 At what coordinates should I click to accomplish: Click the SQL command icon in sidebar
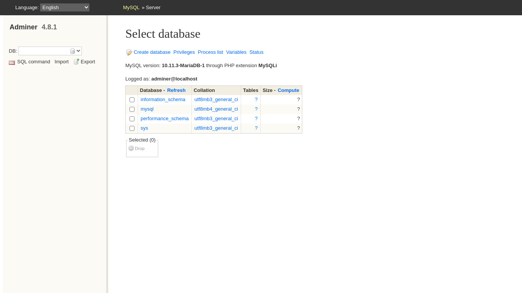[12, 62]
